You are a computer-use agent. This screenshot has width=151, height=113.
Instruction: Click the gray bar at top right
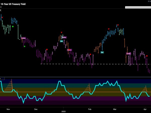(138, 7)
